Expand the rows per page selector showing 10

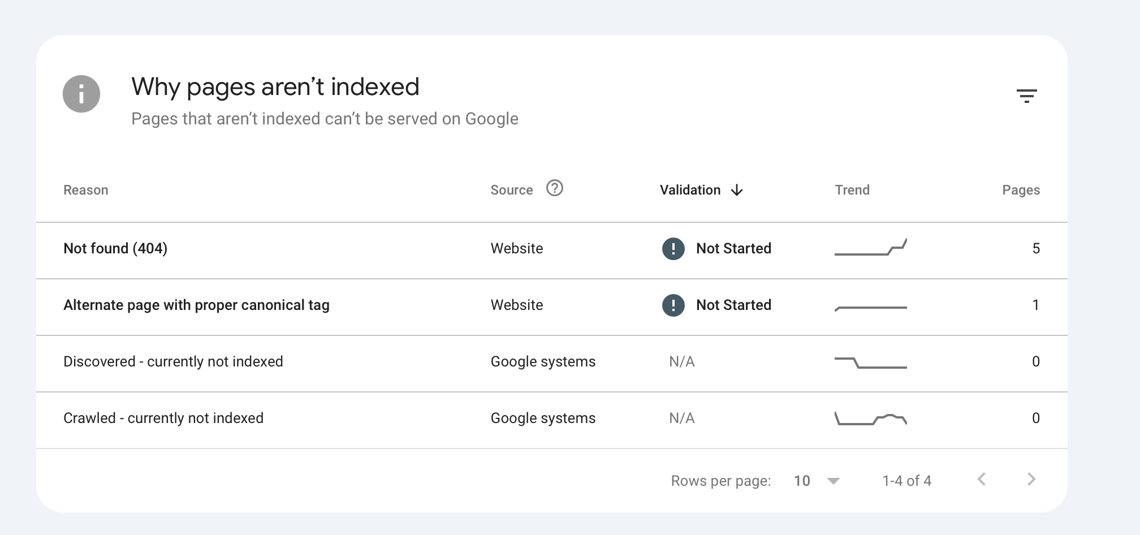tap(802, 480)
